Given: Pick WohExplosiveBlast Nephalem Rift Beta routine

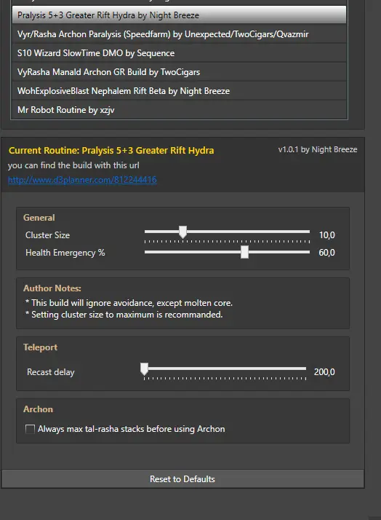Looking at the screenshot, I should coord(179,91).
